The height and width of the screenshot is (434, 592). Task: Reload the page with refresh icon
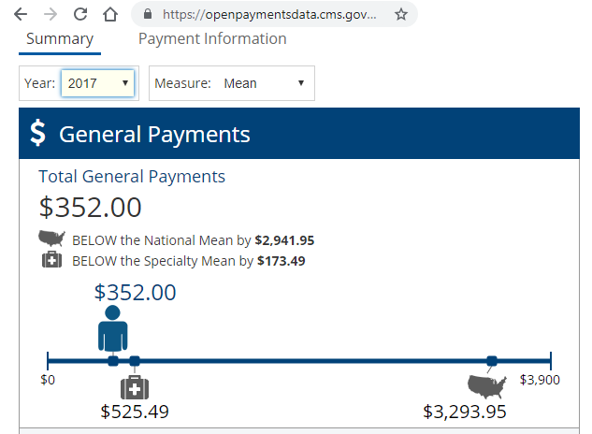point(80,14)
